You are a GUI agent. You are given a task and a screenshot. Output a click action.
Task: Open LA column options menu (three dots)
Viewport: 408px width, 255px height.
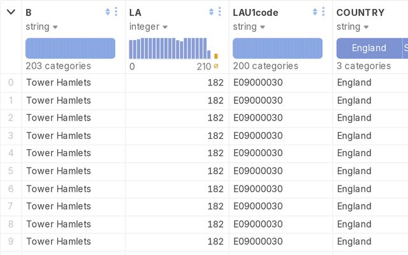pos(219,11)
